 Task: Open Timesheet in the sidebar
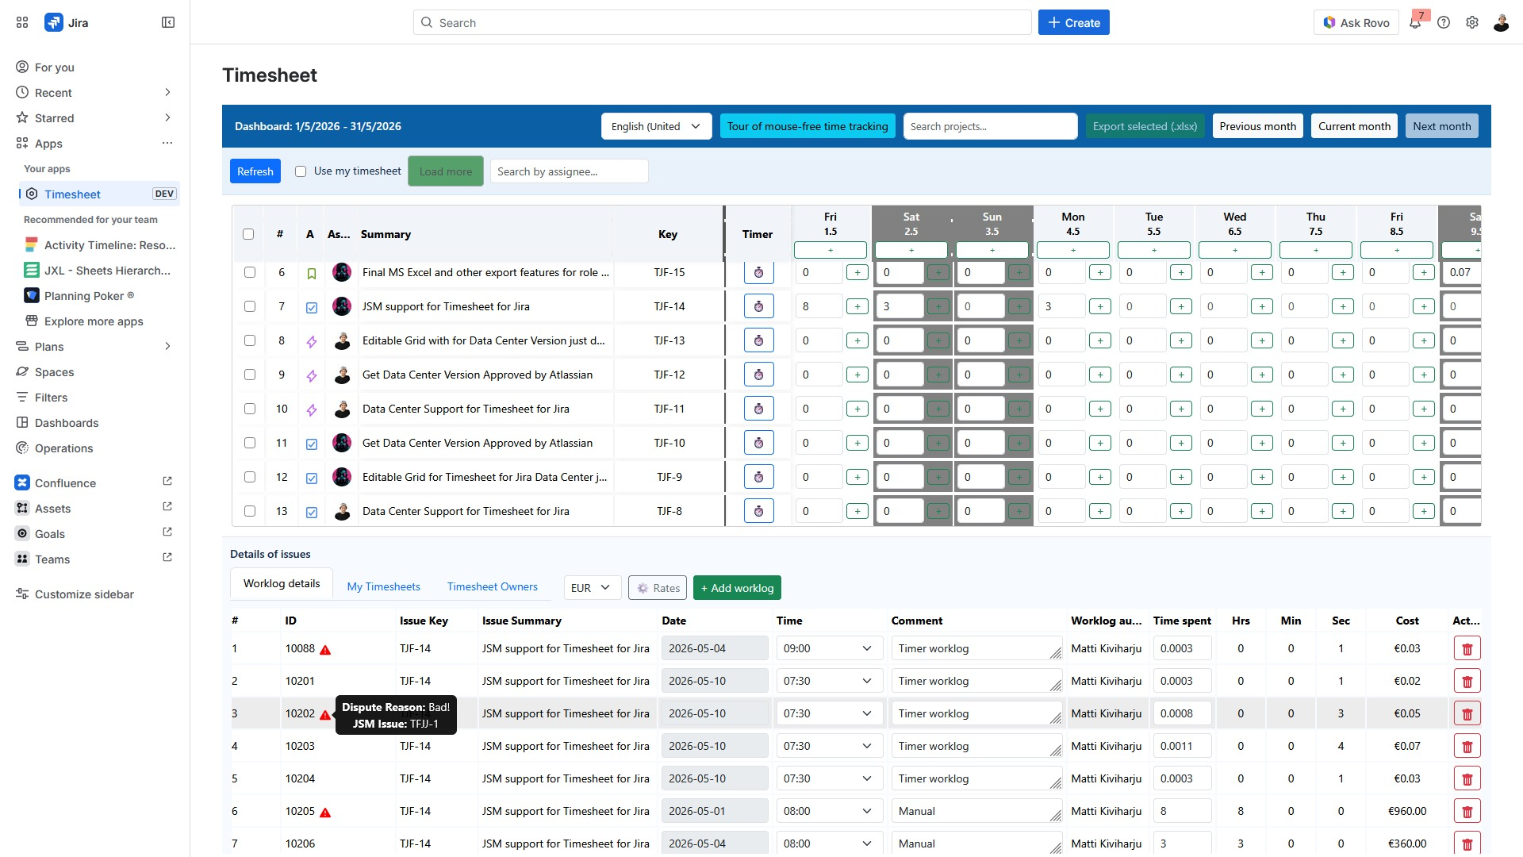click(x=100, y=194)
